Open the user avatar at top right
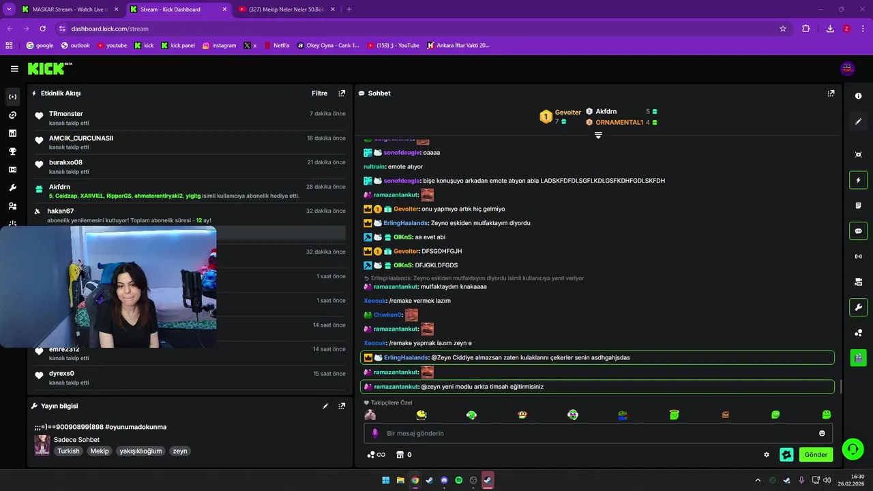873x491 pixels. coord(848,68)
